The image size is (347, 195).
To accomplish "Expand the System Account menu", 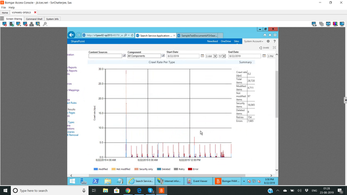I will coord(253,41).
